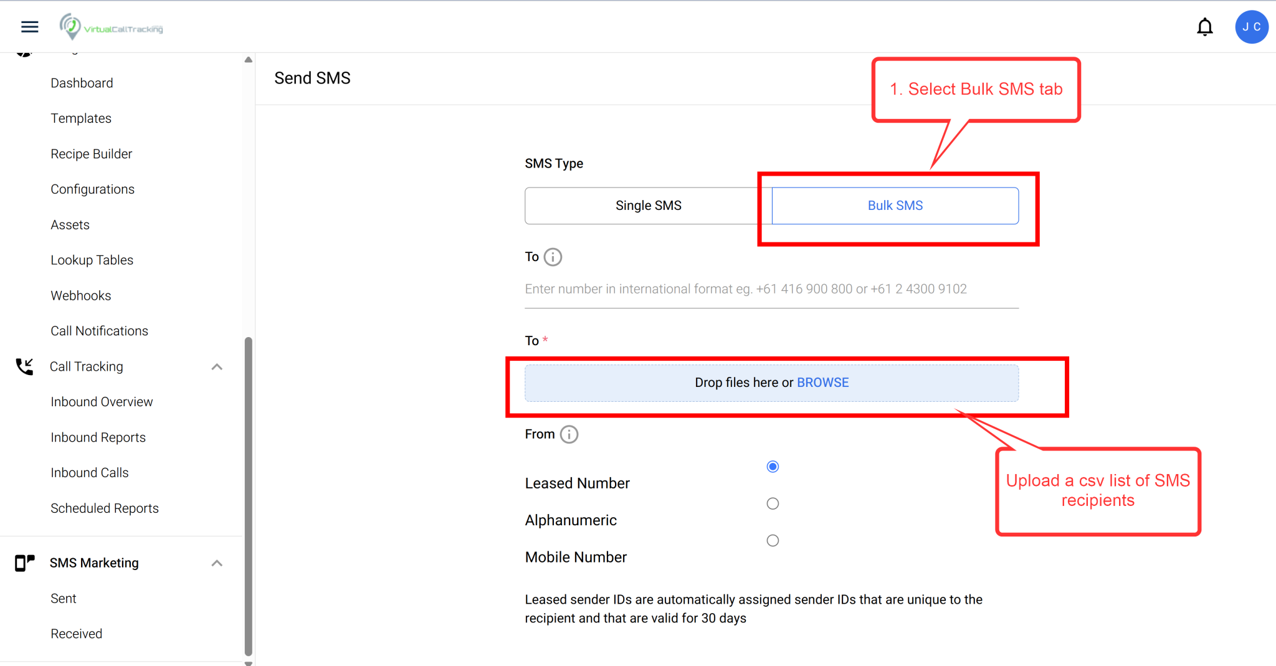
Task: Click the sidebar scroll up arrow
Action: tap(249, 60)
